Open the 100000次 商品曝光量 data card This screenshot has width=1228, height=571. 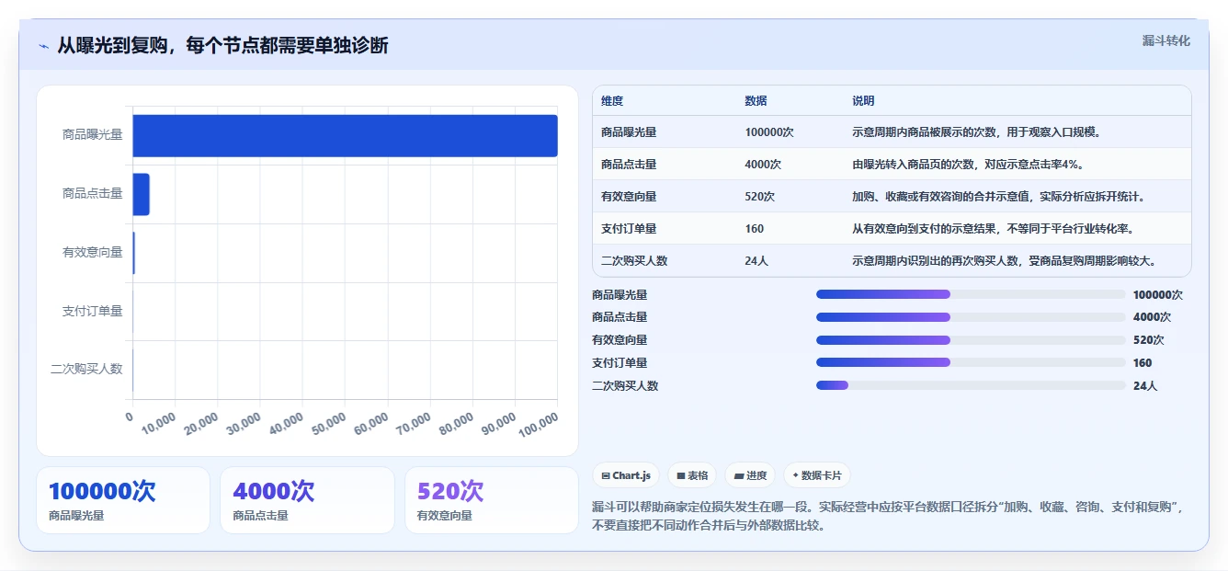point(123,500)
